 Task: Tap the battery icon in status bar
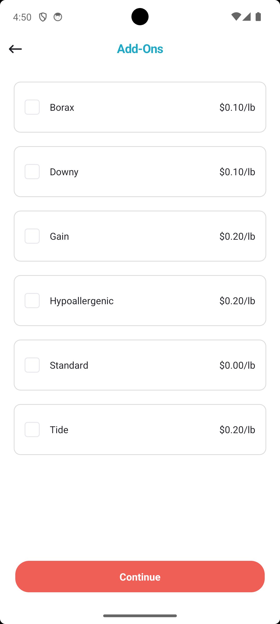click(258, 17)
